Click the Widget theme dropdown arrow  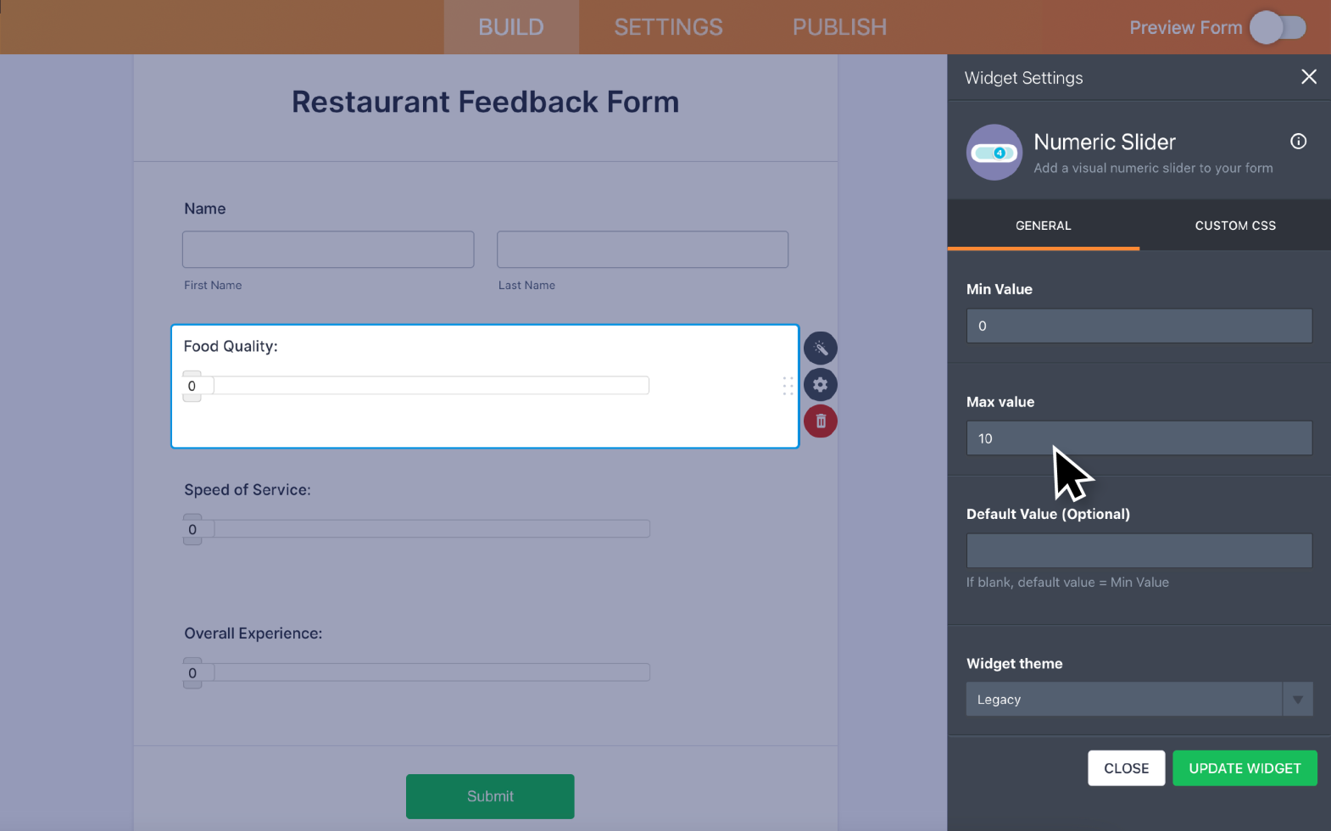pyautogui.click(x=1297, y=700)
